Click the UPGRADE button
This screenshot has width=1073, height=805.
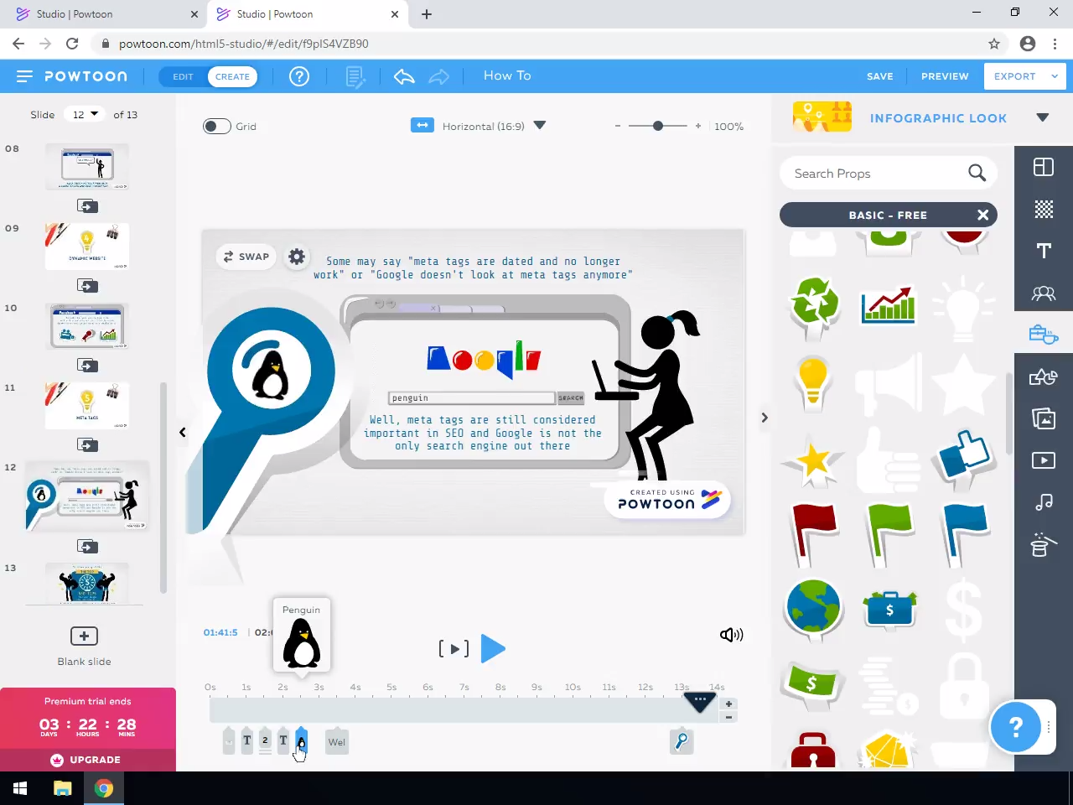[x=88, y=760]
